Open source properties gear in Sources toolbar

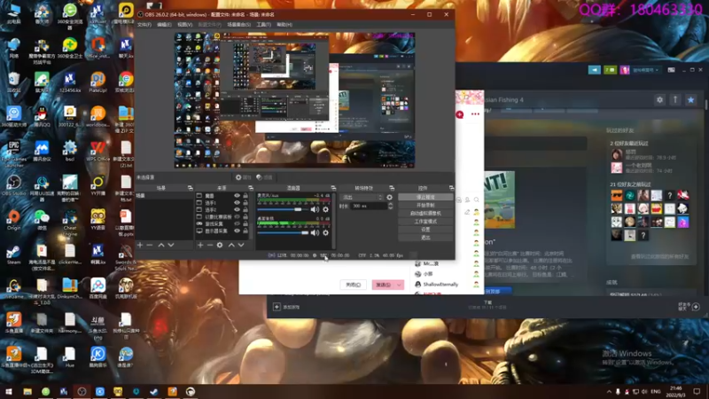pyautogui.click(x=220, y=246)
